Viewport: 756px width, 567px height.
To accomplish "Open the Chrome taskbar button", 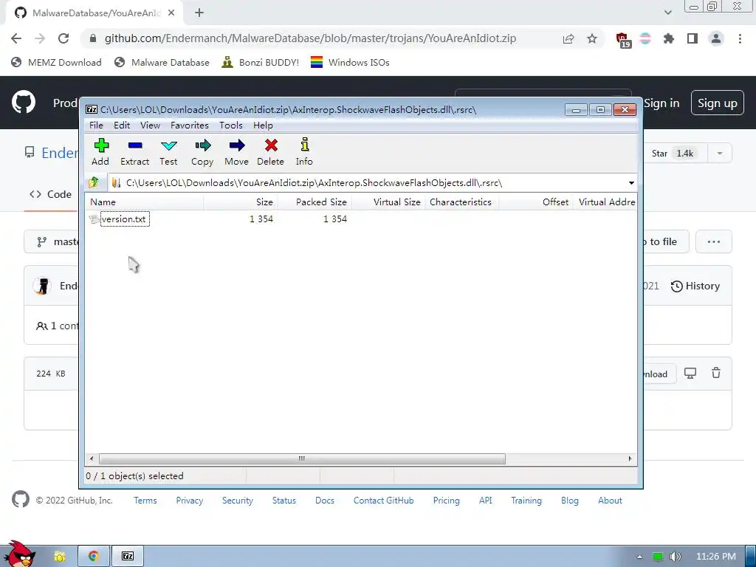I will pos(94,556).
